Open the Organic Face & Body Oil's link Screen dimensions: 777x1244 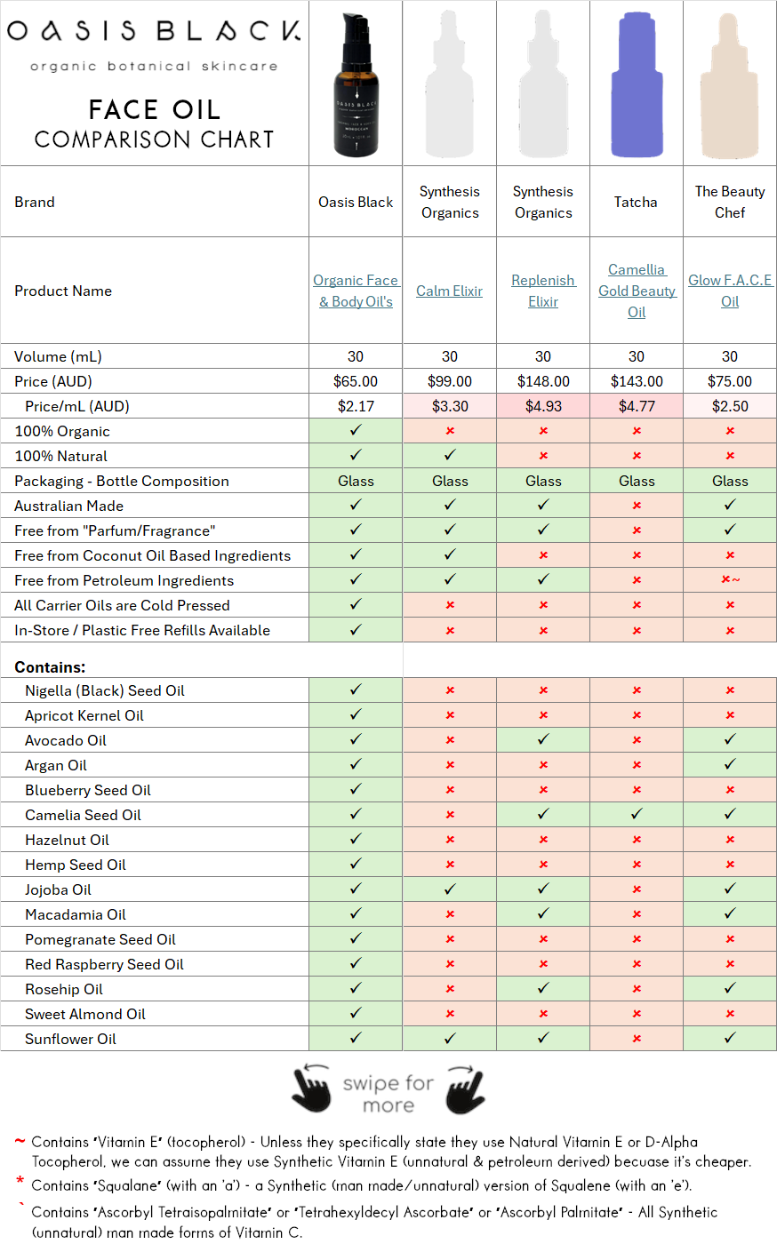click(356, 291)
